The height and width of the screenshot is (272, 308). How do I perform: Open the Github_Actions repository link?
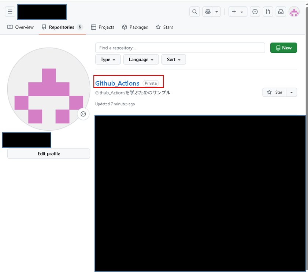[x=117, y=83]
